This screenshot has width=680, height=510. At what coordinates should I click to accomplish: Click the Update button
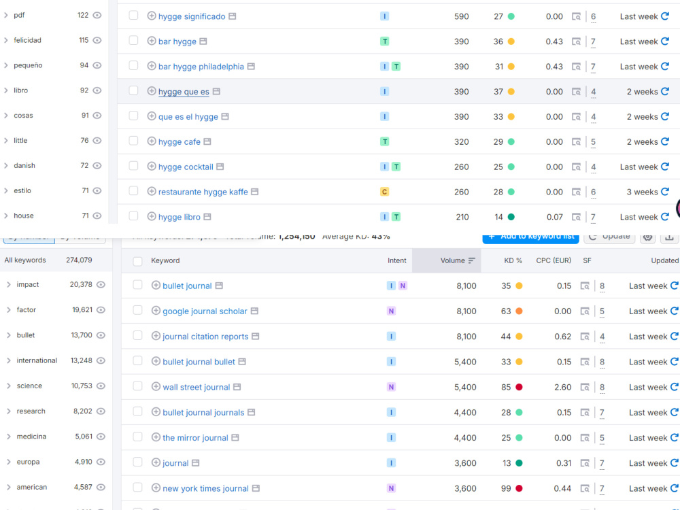[609, 237]
